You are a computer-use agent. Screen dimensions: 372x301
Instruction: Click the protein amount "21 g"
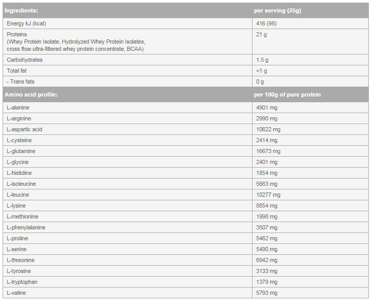261,34
